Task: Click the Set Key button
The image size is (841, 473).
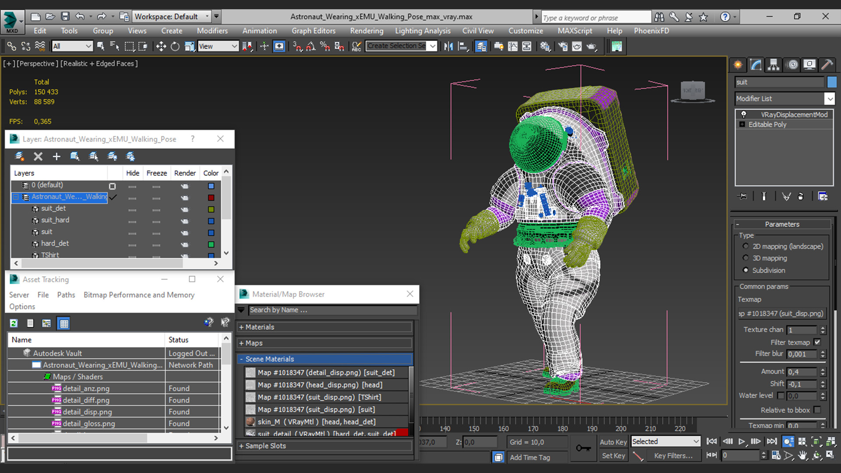Action: coord(613,455)
